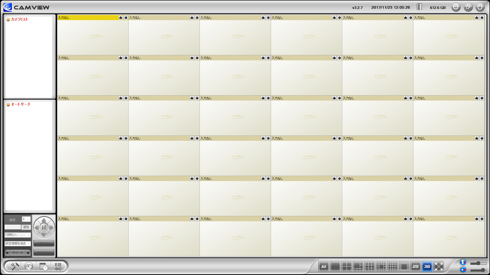The image size is (490, 275).
Task: Take snapshot of the bottom-left corner channel
Action: pos(121,219)
